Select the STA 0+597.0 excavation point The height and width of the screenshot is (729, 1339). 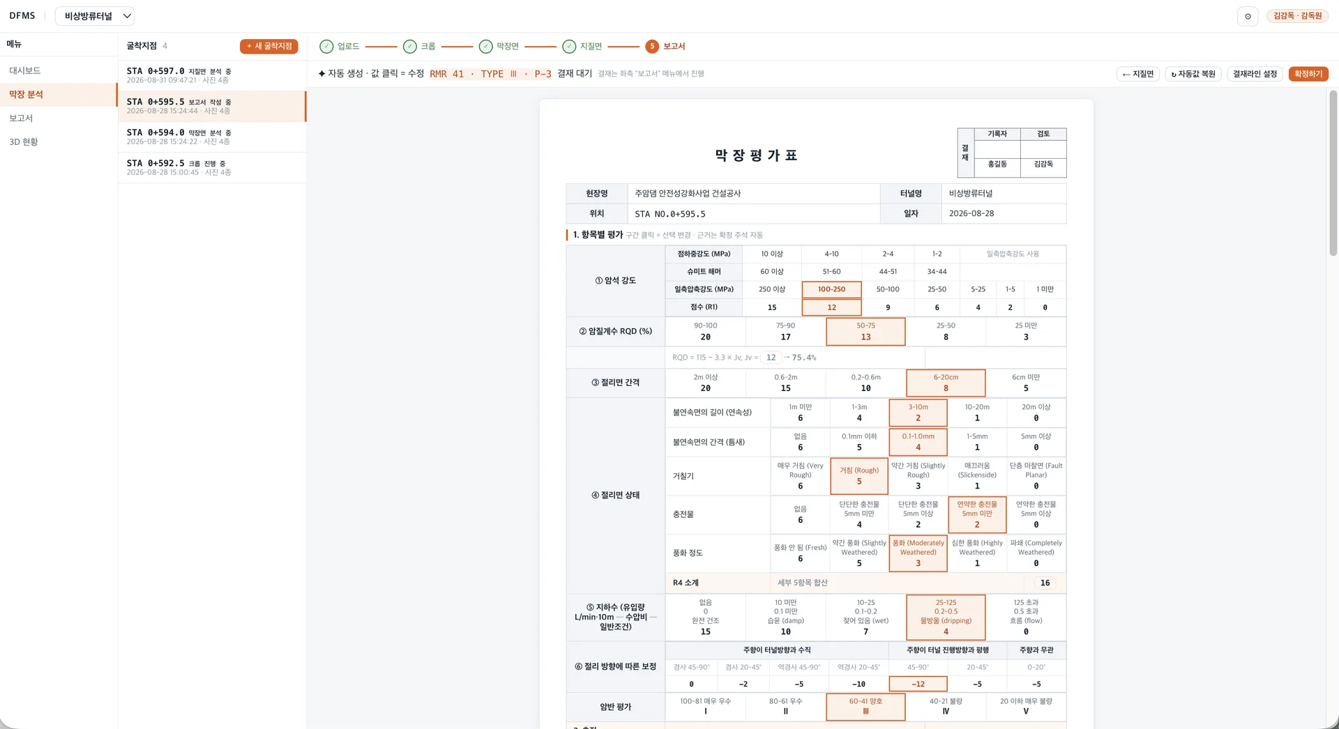pyautogui.click(x=212, y=75)
